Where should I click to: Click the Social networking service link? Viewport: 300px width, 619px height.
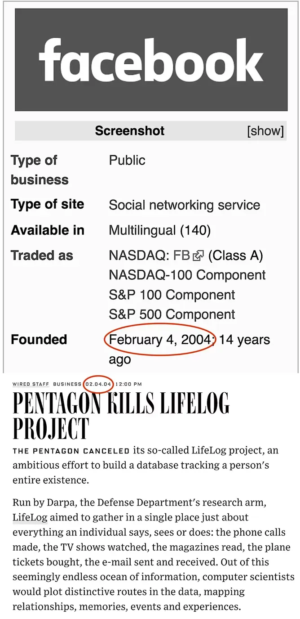coord(185,205)
